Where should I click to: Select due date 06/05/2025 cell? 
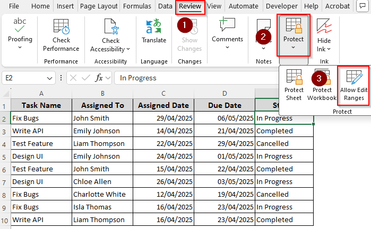tap(225, 118)
